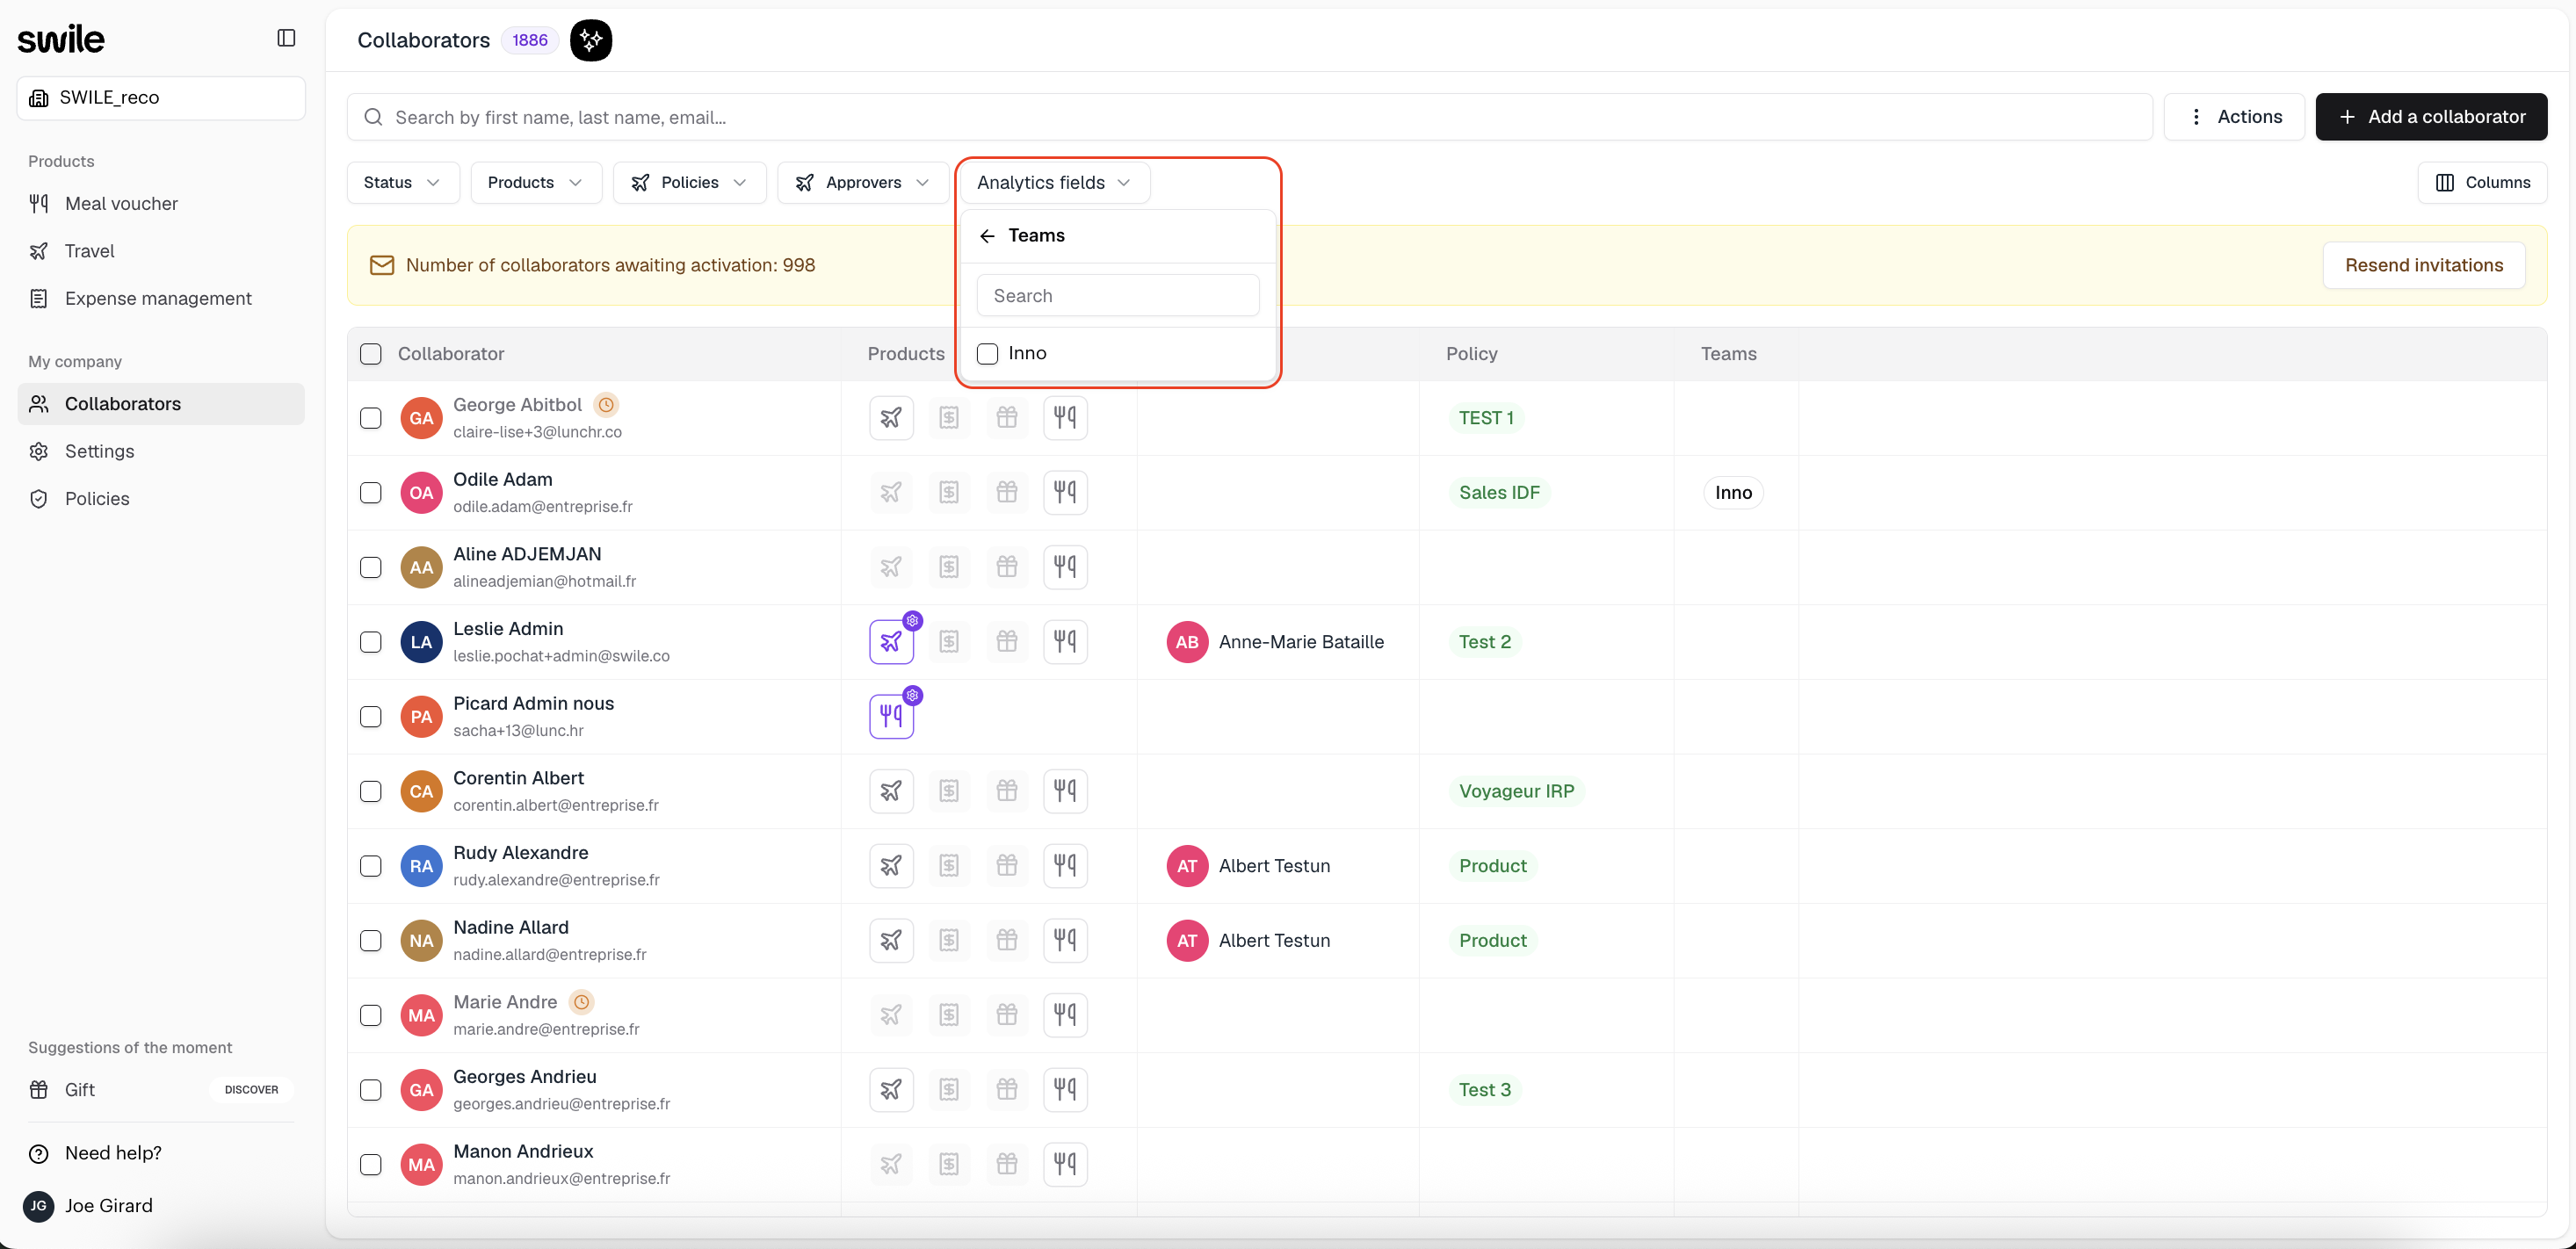Check Manon Andrieux's row checkbox
The height and width of the screenshot is (1249, 2576).
click(371, 1165)
